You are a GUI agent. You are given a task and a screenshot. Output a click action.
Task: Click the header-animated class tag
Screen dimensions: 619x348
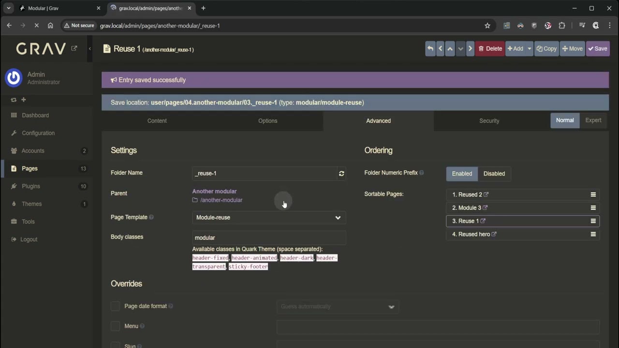point(254,258)
